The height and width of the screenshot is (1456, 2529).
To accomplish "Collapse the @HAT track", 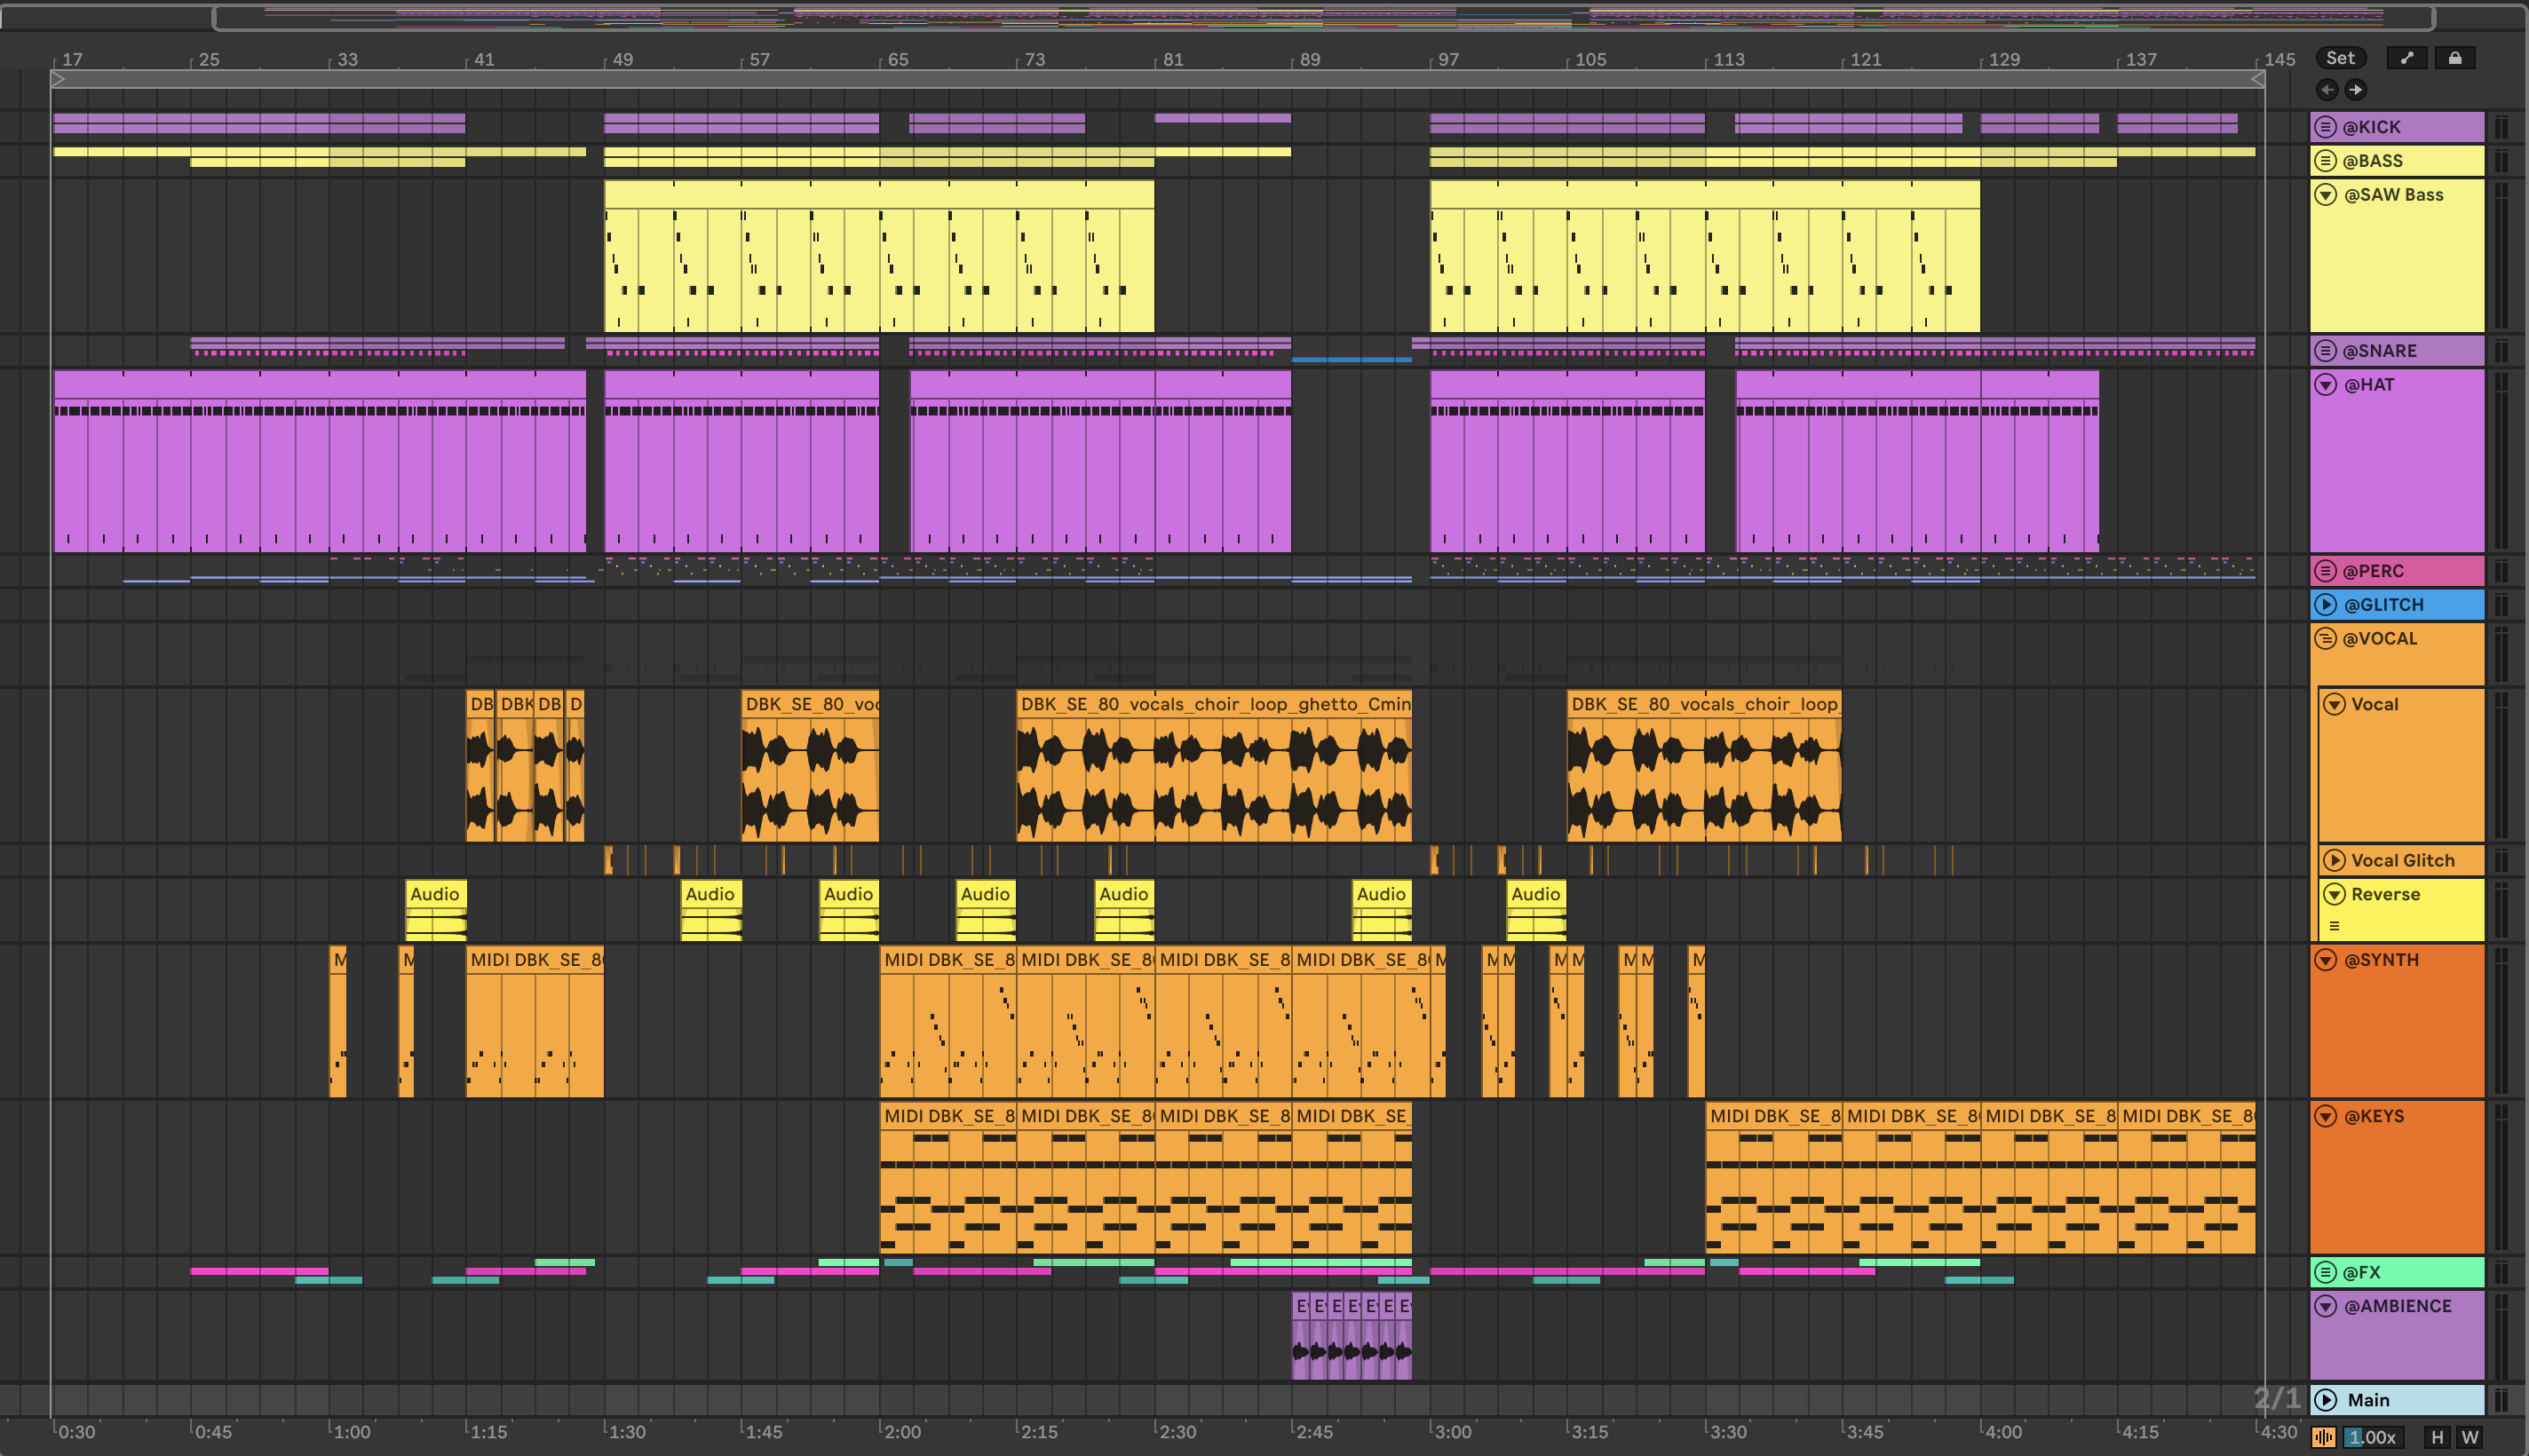I will click(2326, 385).
